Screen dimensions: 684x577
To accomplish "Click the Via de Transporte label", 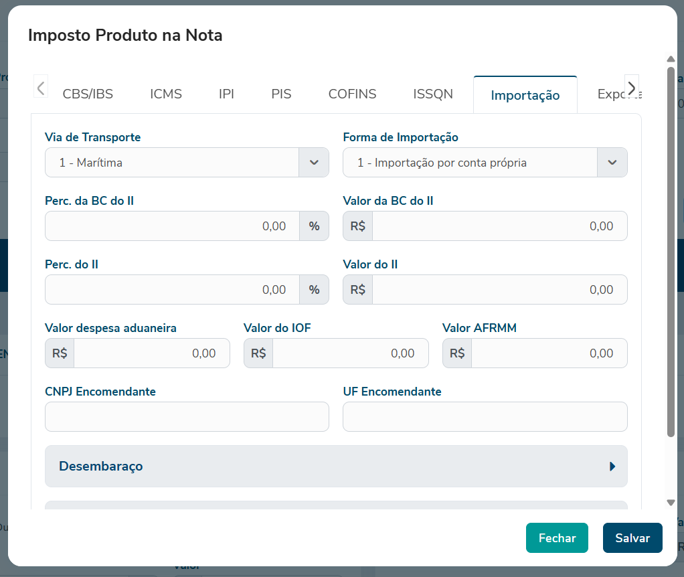I will 93,137.
